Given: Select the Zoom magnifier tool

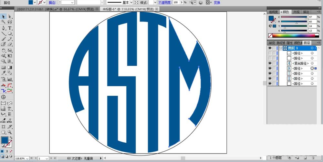Looking at the screenshot, I should [x=10, y=132].
